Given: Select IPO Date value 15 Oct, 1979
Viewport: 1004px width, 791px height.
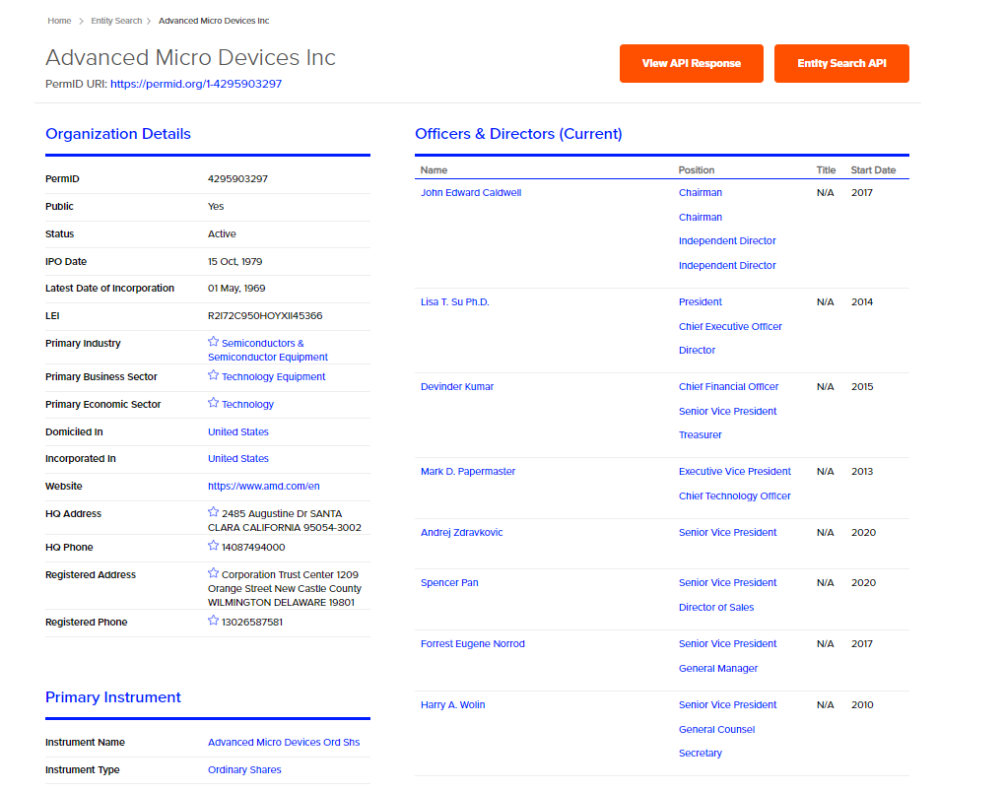Looking at the screenshot, I should pos(235,262).
